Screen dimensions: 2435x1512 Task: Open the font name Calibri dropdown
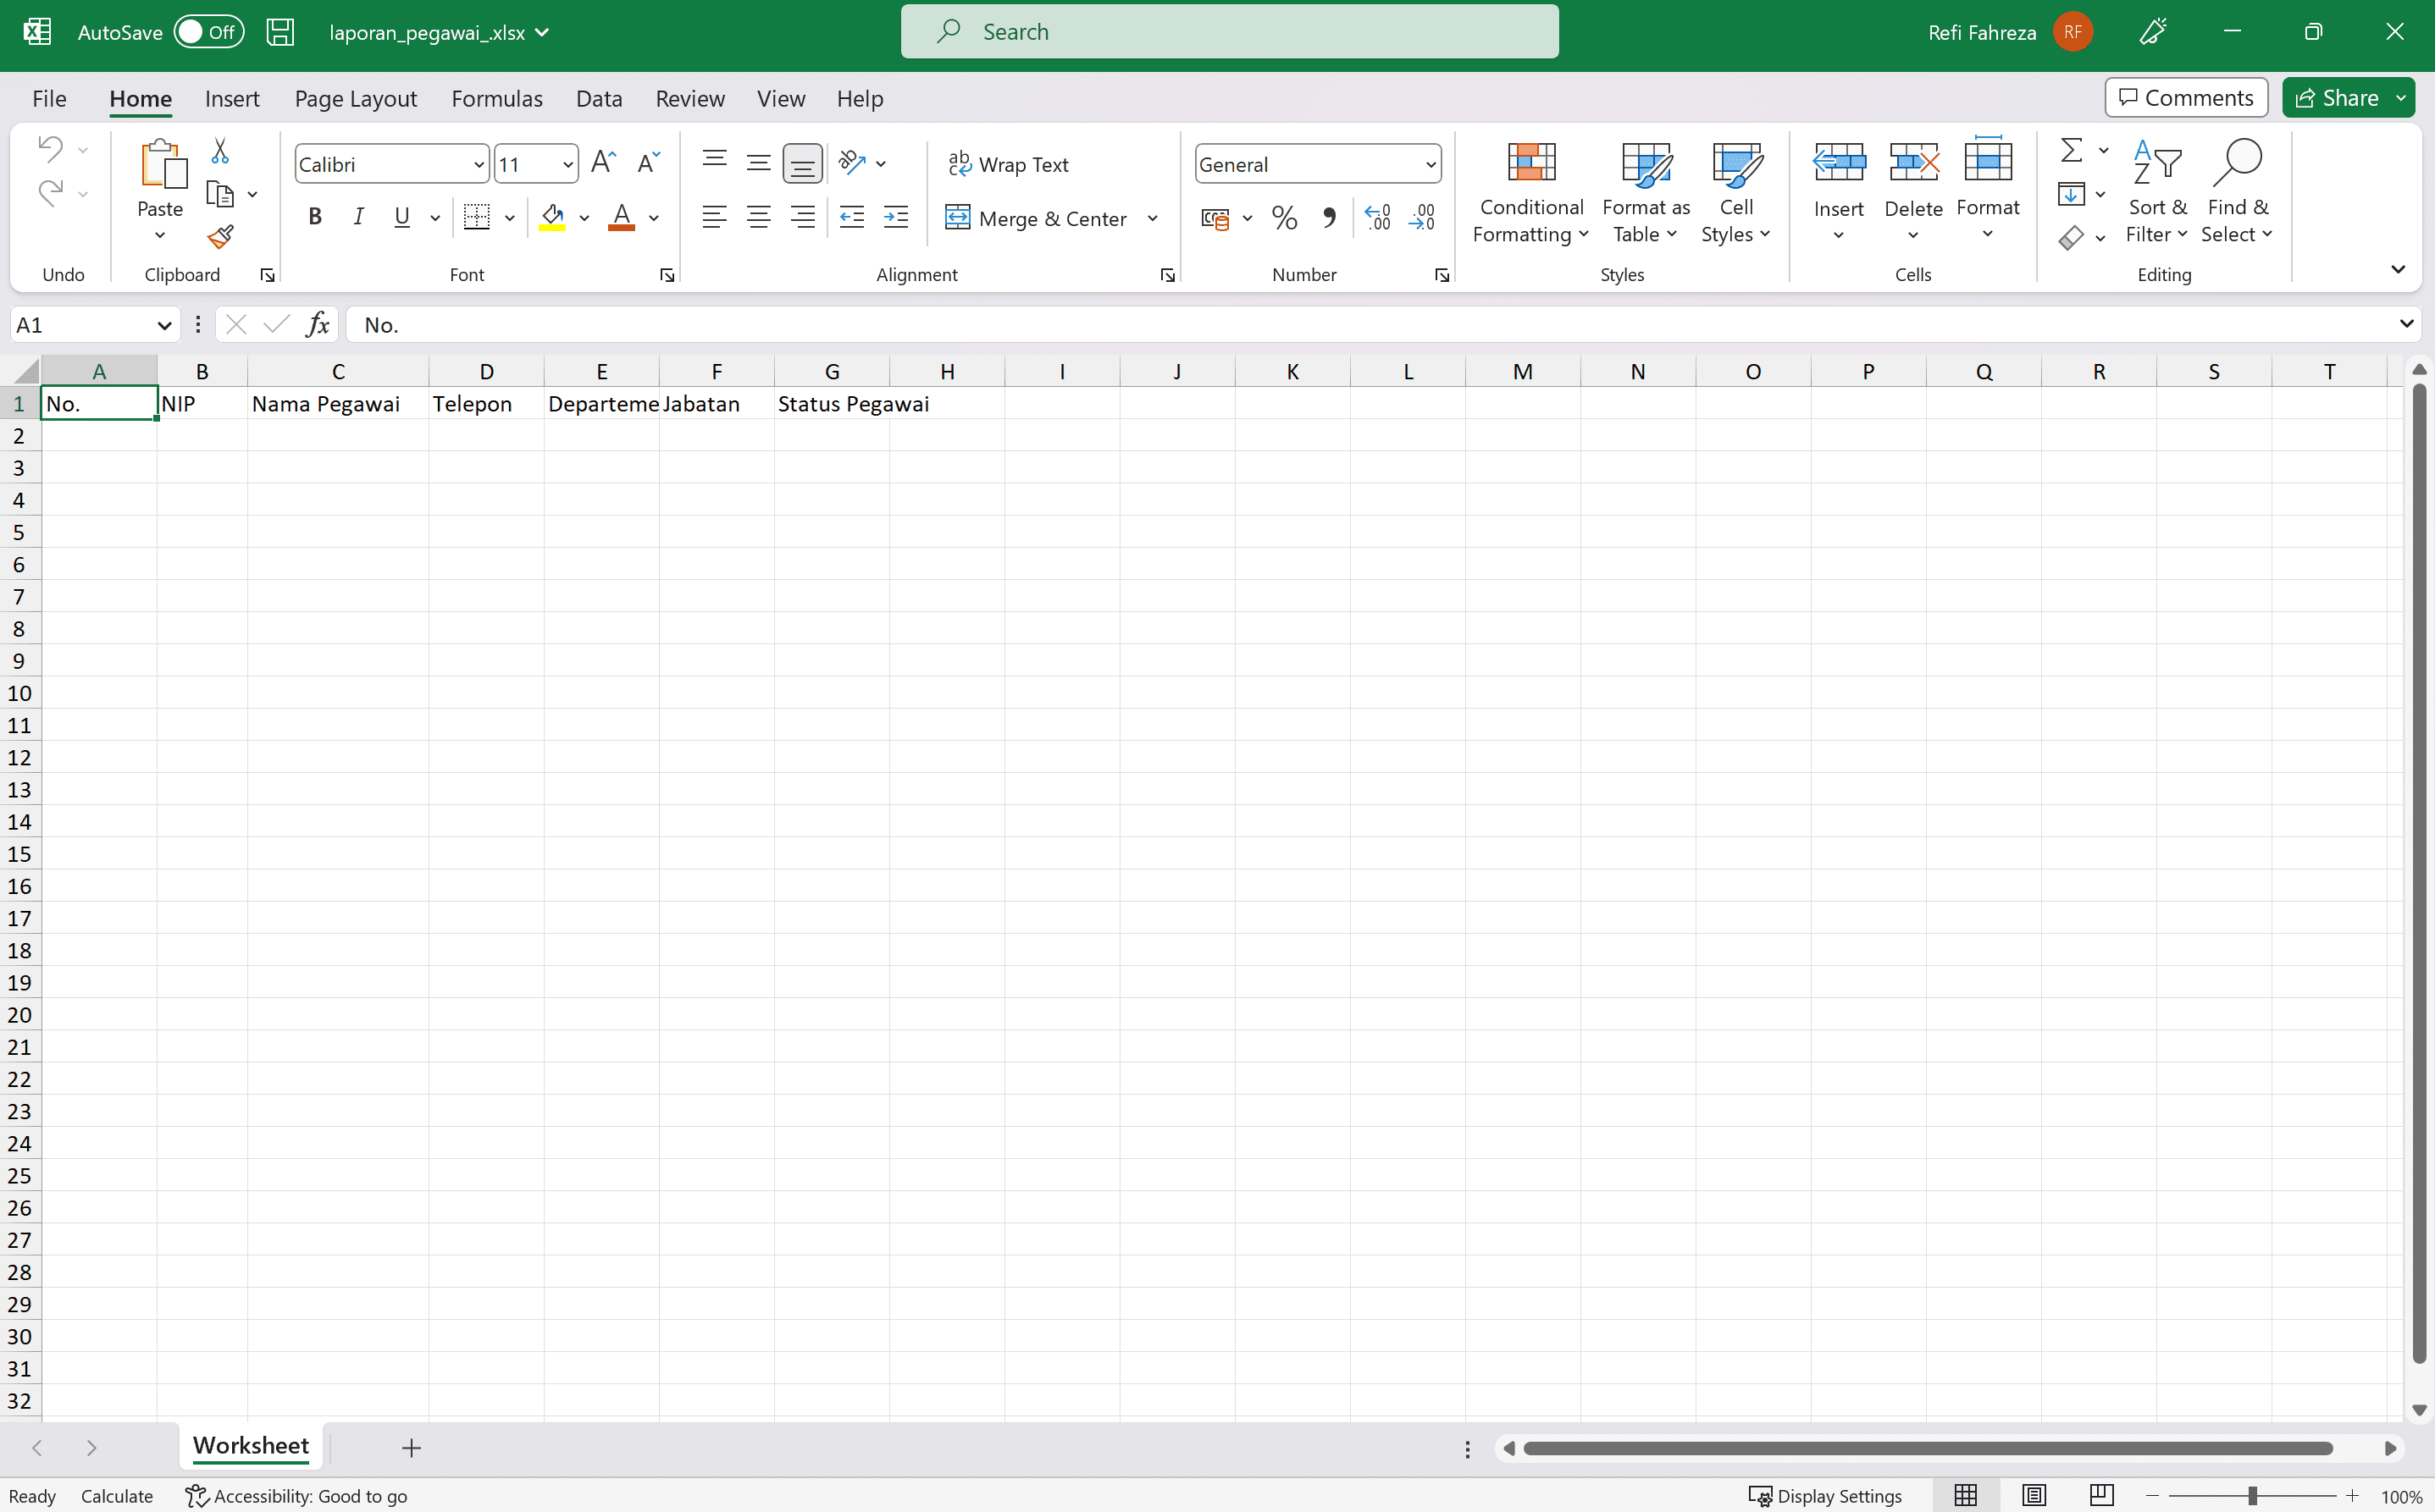479,164
